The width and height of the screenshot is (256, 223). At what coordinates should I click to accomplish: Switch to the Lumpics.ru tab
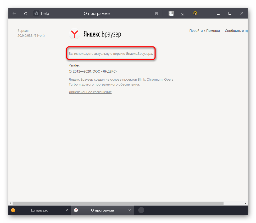click(x=39, y=210)
